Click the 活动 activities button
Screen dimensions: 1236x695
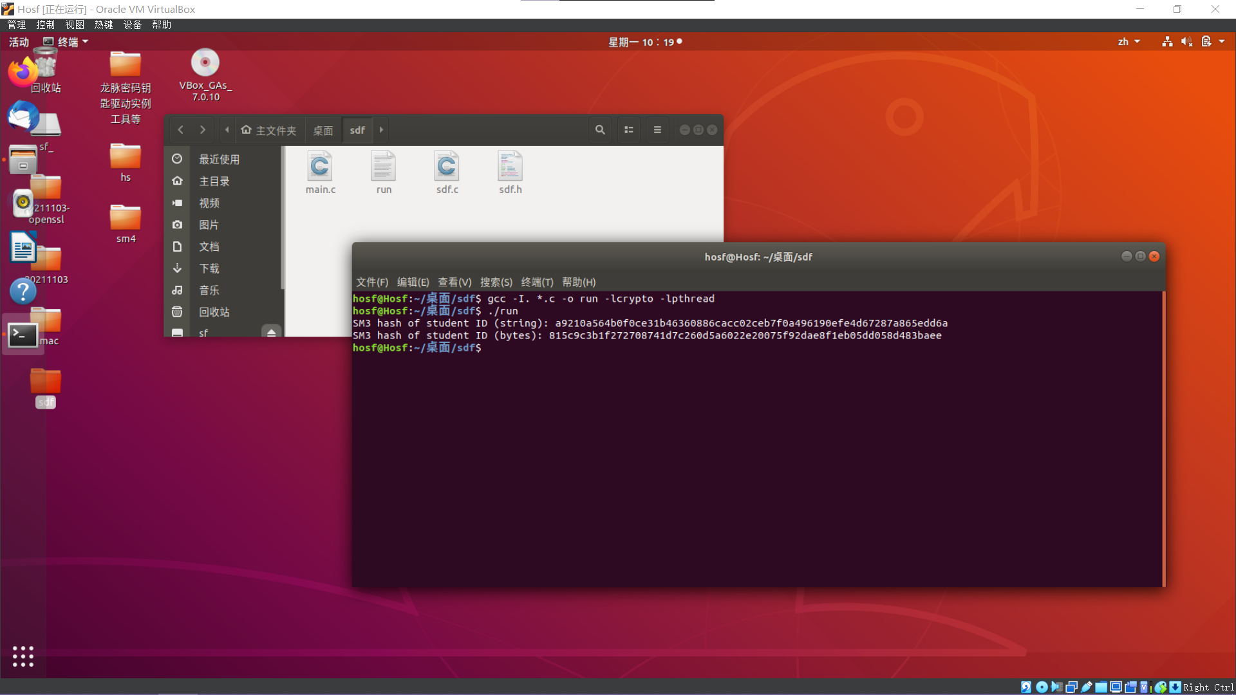(x=19, y=42)
